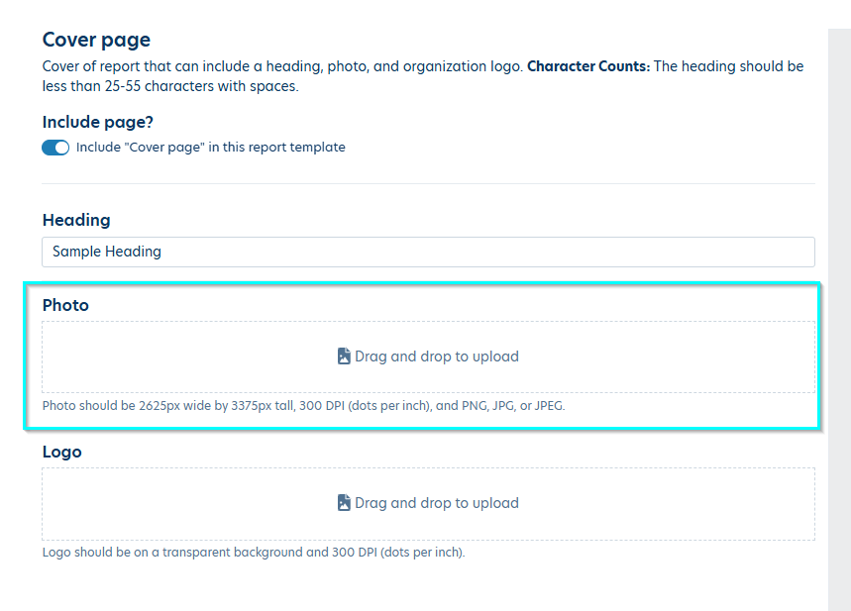Click the Photo section label
The image size is (851, 611).
pyautogui.click(x=65, y=305)
